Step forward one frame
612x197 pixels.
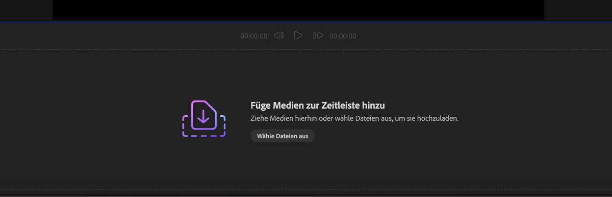tap(318, 36)
